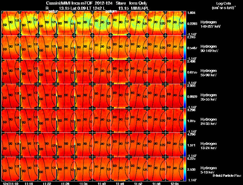Click the 'Hydrogen 5-13 keV' row label
Image resolution: width=243 pixels, height=185 pixels.
point(209,170)
